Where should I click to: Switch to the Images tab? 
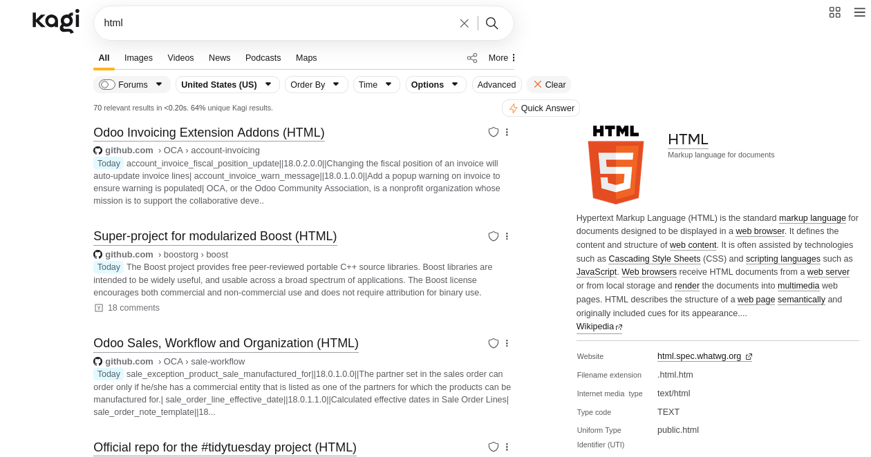[x=138, y=58]
